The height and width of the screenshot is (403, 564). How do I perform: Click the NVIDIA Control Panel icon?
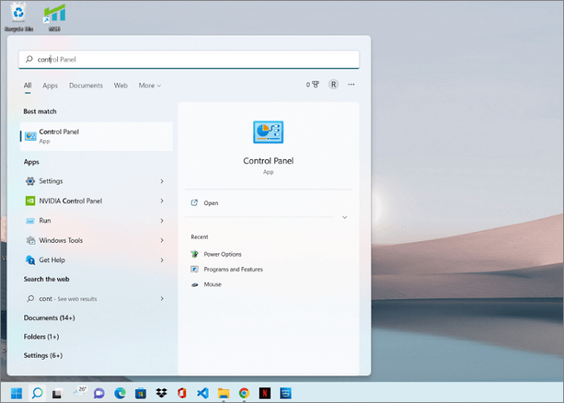30,201
